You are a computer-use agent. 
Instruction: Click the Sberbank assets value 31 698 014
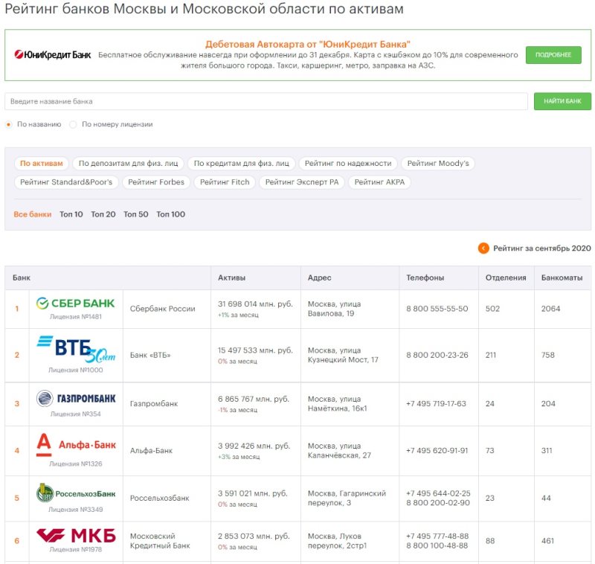tap(255, 304)
